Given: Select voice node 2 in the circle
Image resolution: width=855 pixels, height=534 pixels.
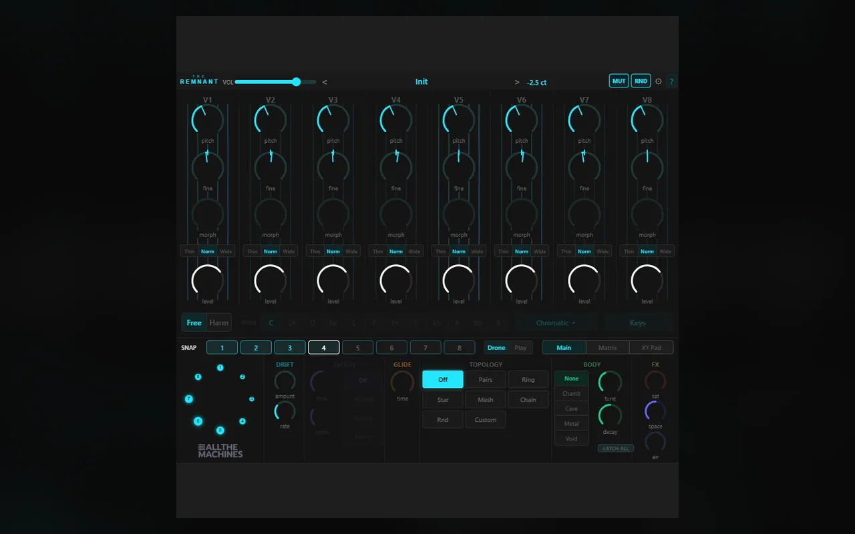Looking at the screenshot, I should 242,377.
